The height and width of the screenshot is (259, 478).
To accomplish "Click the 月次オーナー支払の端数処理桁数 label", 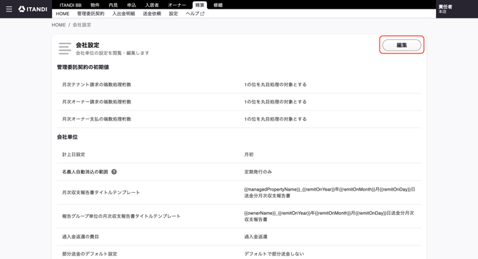I will [x=96, y=119].
